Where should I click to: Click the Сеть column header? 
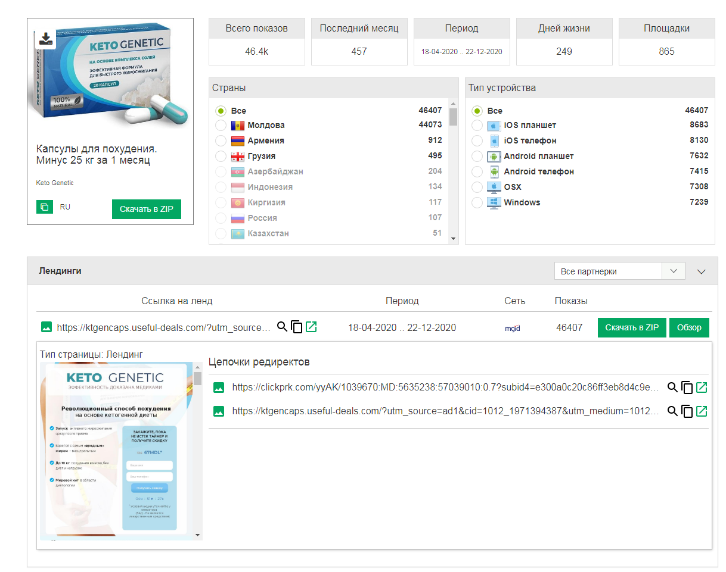pos(515,301)
